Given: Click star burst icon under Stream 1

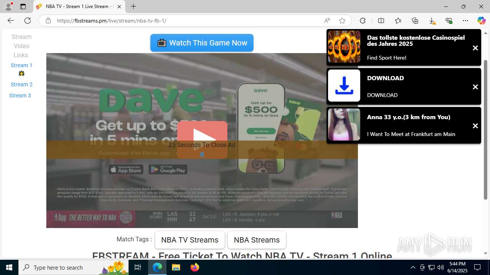Looking at the screenshot, I should (x=21, y=73).
